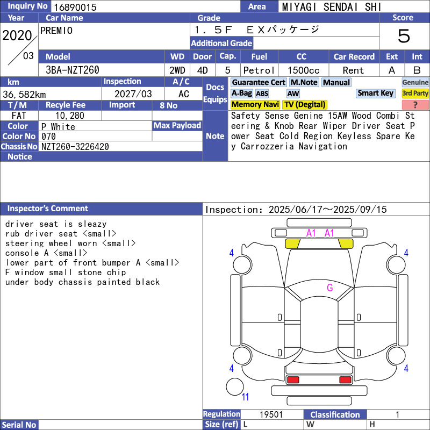The image size is (430, 430).
Task: Click the auction Score value 5
Action: coord(404,37)
